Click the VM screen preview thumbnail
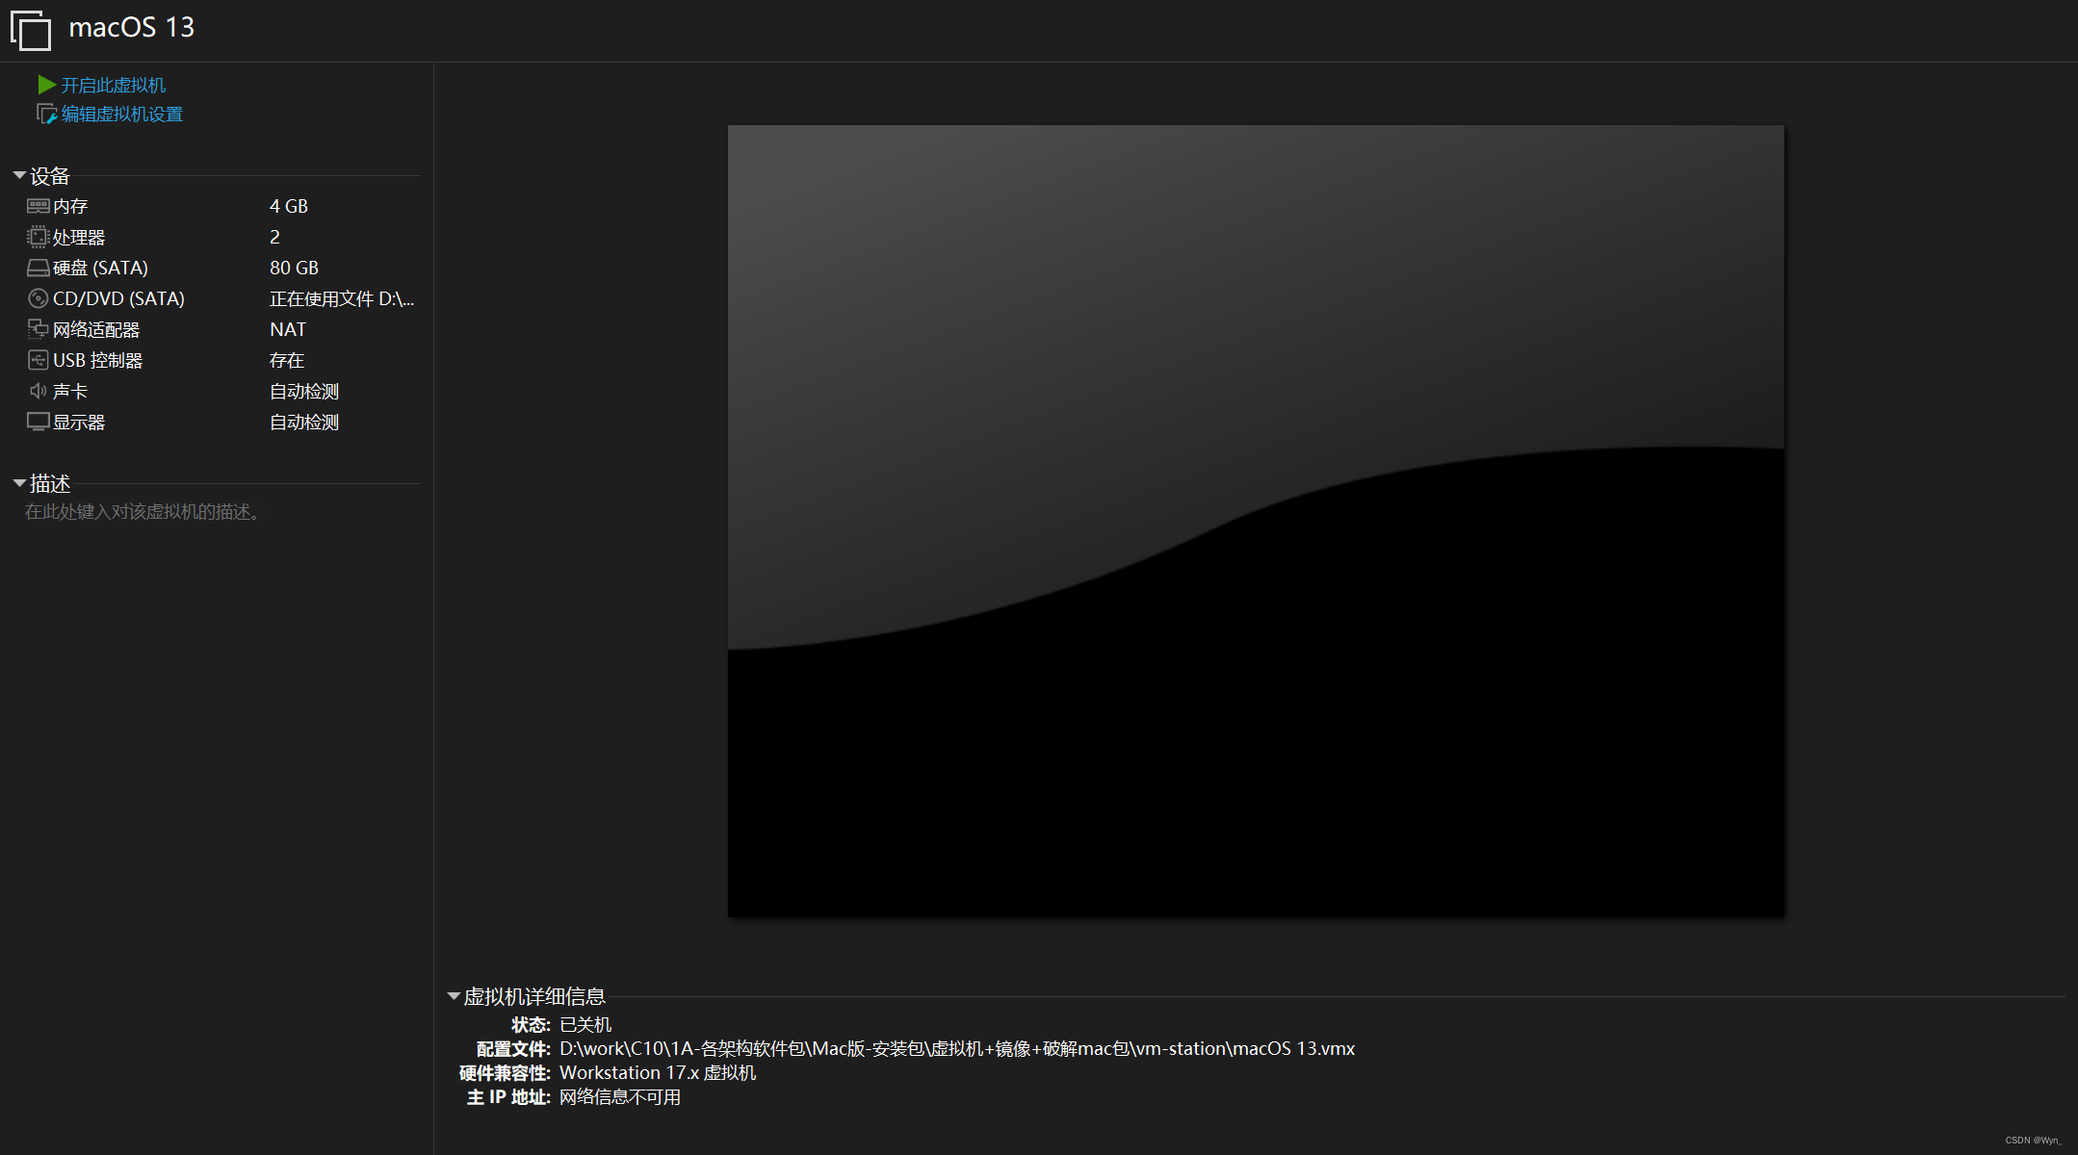 point(1256,520)
